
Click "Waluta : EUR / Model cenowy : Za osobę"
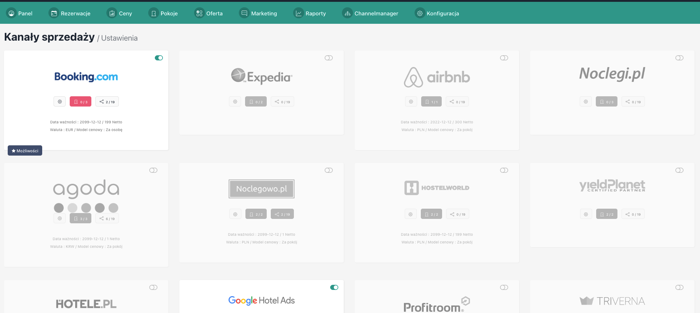86,130
